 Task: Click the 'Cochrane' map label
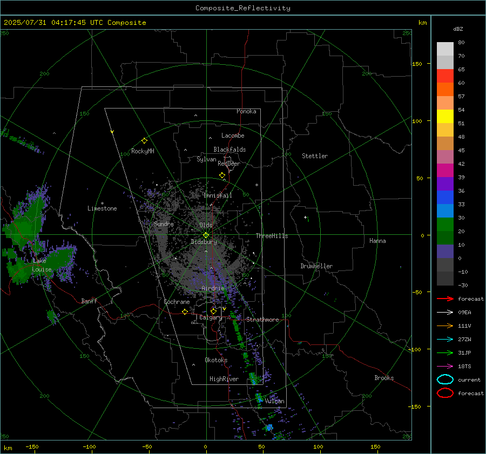coord(177,302)
